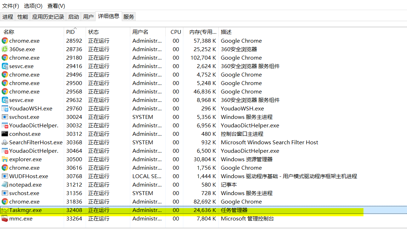Image resolution: width=407 pixels, height=230 pixels.
Task: Click chrome.exe icon in PID 30616 row
Action: point(5,168)
